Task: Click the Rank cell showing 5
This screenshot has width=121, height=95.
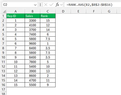Action: (x=48, y=62)
